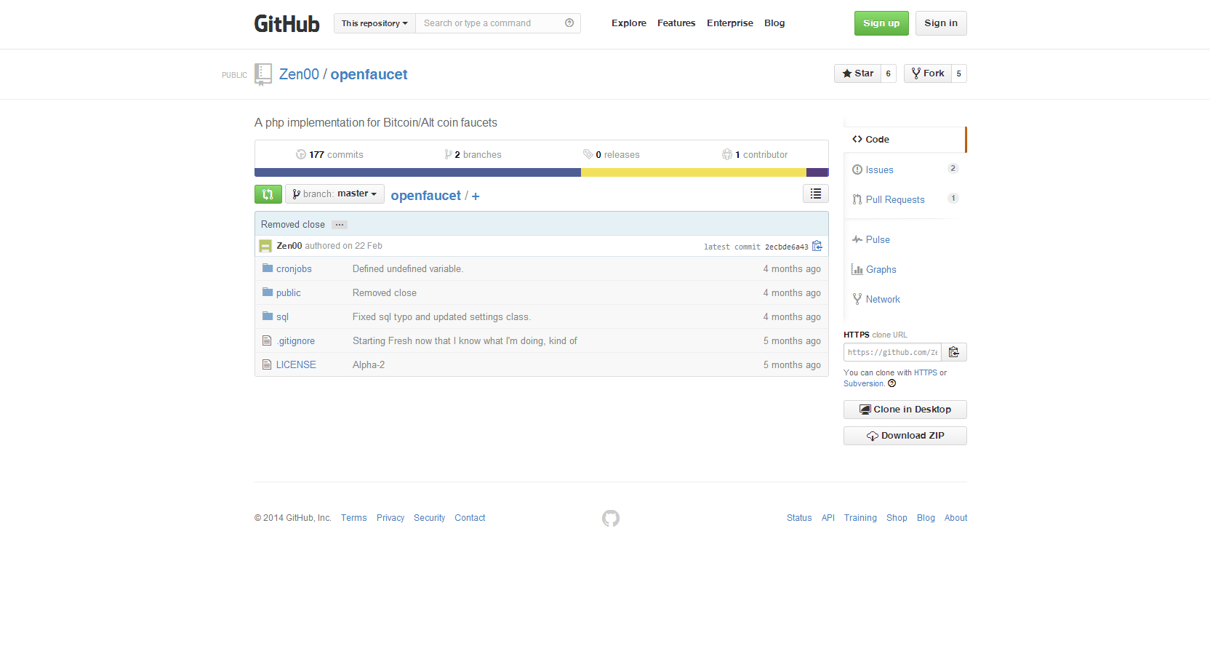This screenshot has width=1210, height=654.
Task: Open the Code tab in sidebar
Action: [x=905, y=140]
